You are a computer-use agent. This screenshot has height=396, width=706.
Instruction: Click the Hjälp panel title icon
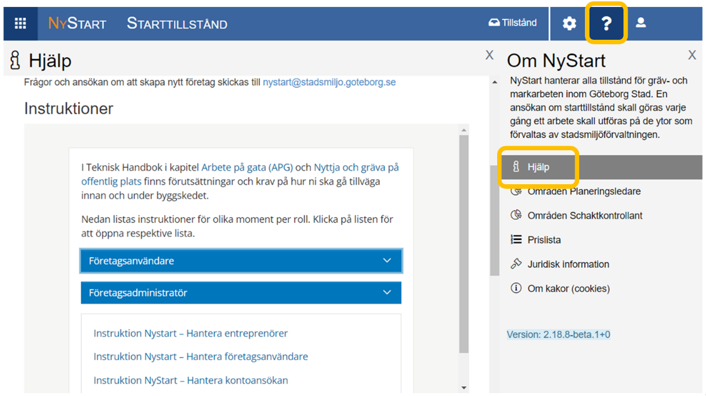[x=16, y=60]
